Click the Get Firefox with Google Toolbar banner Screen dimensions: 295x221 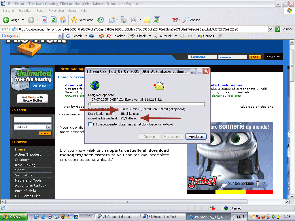[33, 99]
